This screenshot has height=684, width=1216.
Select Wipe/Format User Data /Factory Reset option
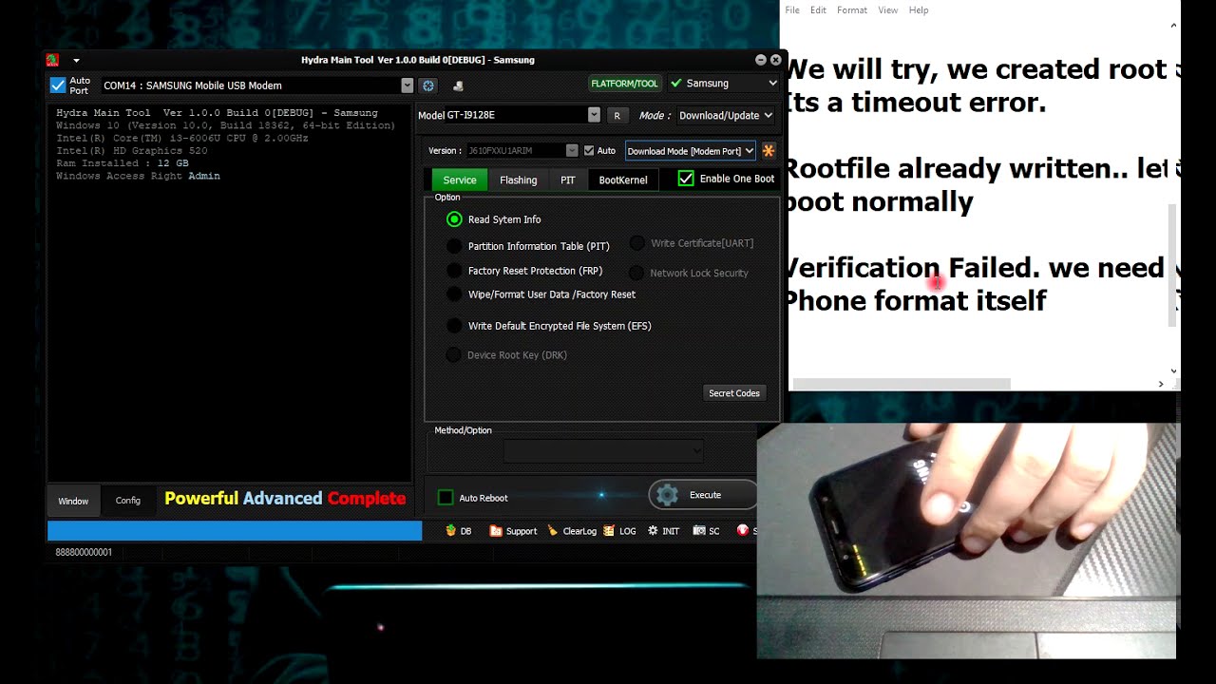tap(454, 294)
